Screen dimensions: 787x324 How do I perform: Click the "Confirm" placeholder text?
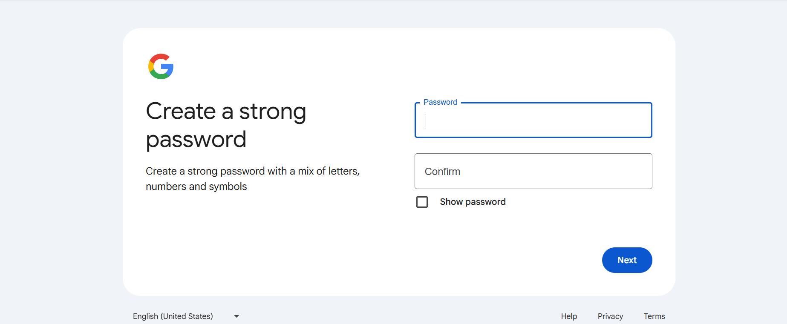click(x=442, y=172)
